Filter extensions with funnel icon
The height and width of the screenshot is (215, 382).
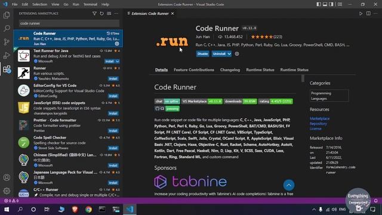(94, 14)
